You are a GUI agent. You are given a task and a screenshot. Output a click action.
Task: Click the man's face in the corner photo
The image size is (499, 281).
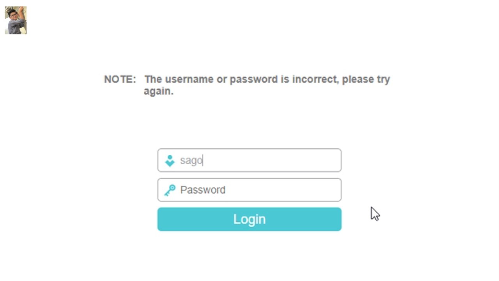pyautogui.click(x=13, y=16)
